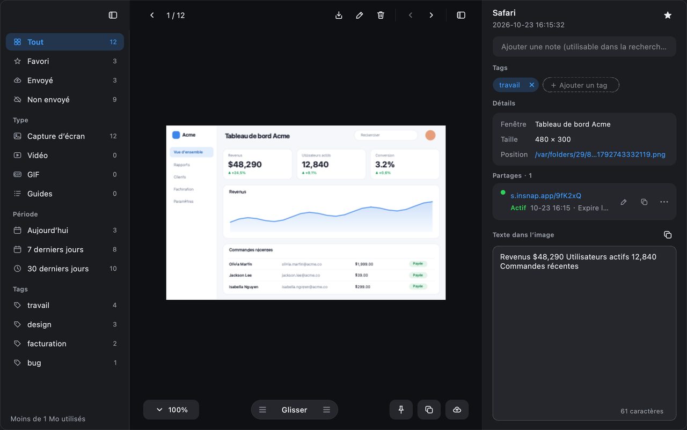This screenshot has width=687, height=430.
Task: Open the file path /var/folders link
Action: pyautogui.click(x=600, y=154)
